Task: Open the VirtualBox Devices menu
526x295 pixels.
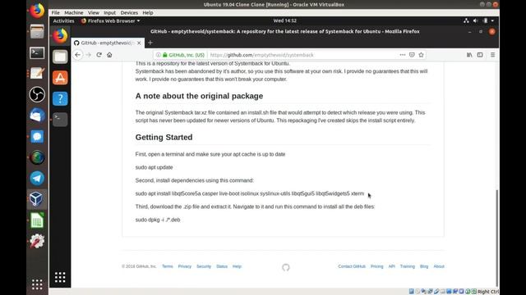Action: (129, 13)
